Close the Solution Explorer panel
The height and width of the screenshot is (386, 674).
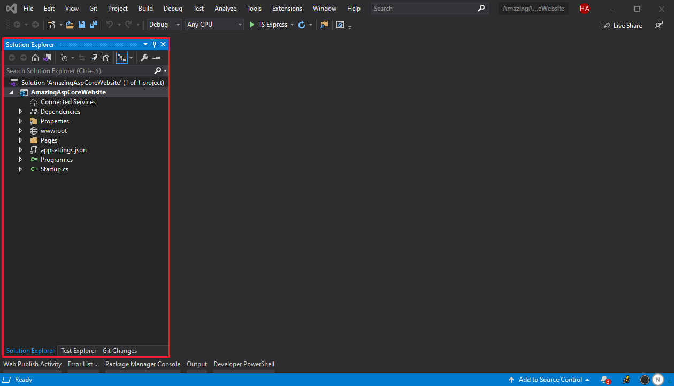click(163, 45)
